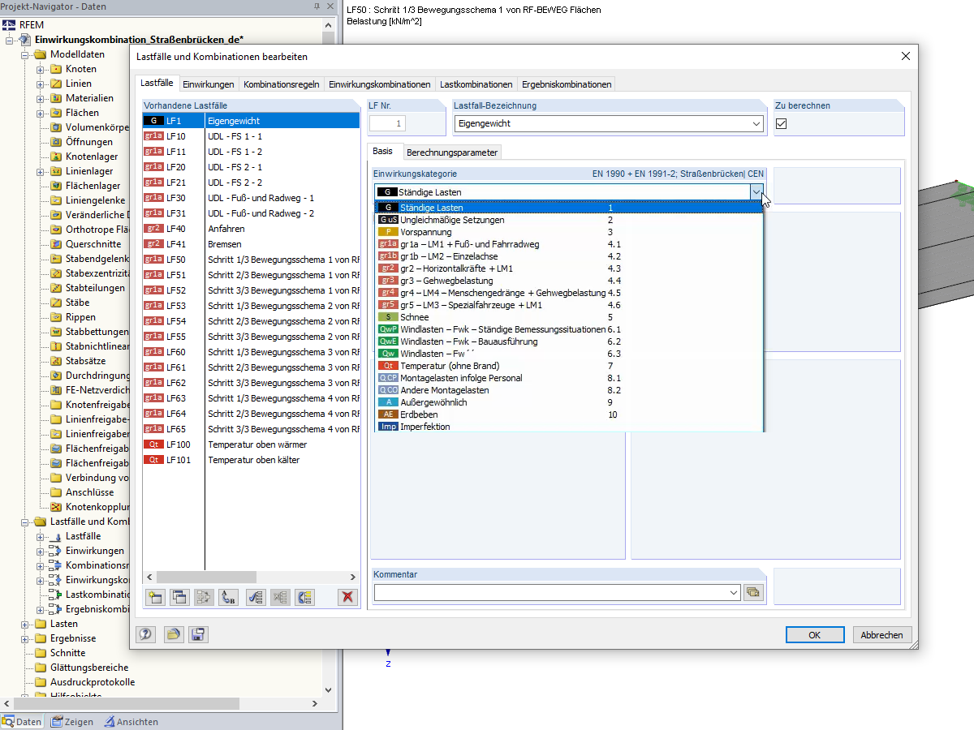
Task: Click the RFEM root icon in navigator
Action: coord(9,25)
